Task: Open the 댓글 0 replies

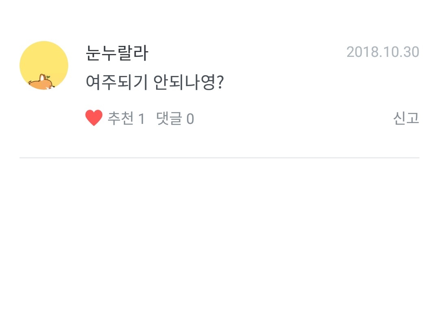Action: [175, 119]
